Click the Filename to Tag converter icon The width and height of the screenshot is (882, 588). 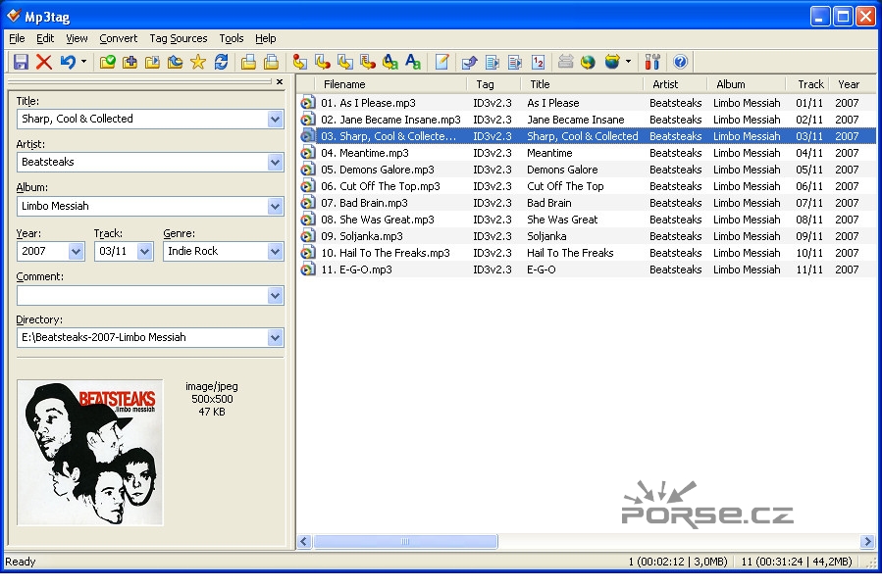[323, 62]
